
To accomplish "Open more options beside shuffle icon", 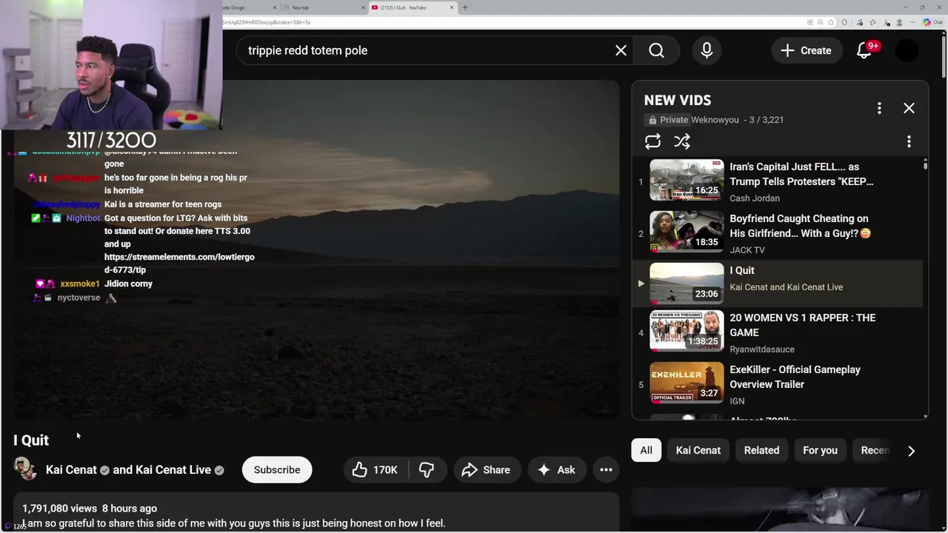I will pos(909,141).
